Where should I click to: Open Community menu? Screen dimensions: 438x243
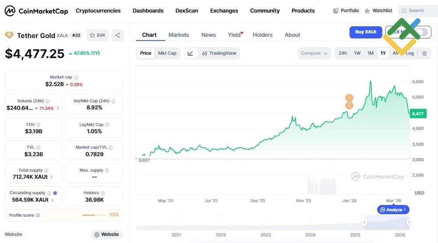click(x=265, y=10)
